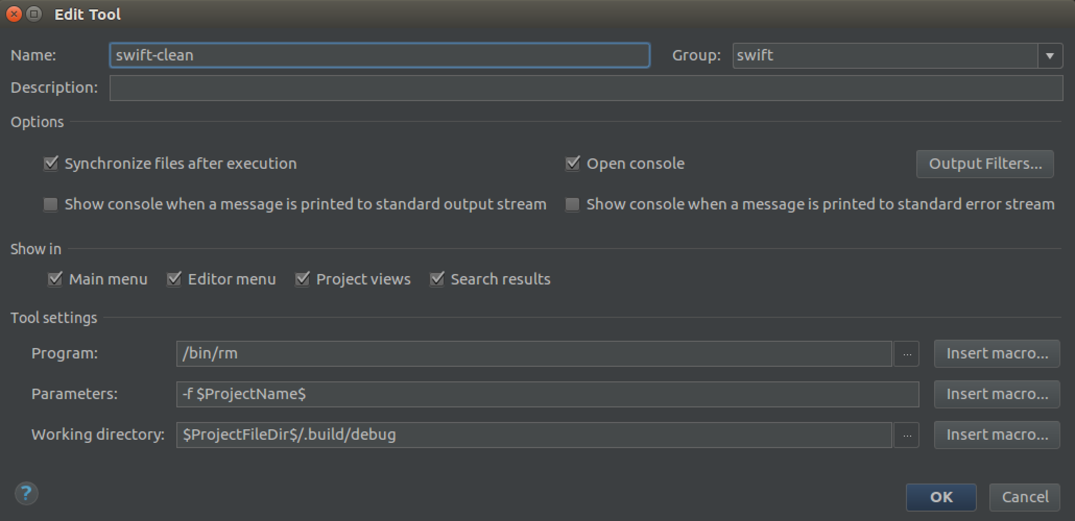Browse for the Program path with its ellipsis button
1075x521 pixels.
click(x=907, y=354)
